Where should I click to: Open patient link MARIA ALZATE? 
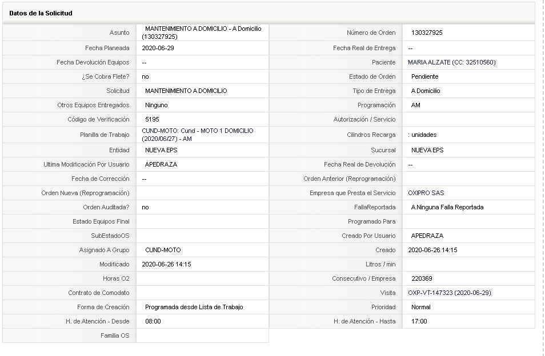point(451,62)
